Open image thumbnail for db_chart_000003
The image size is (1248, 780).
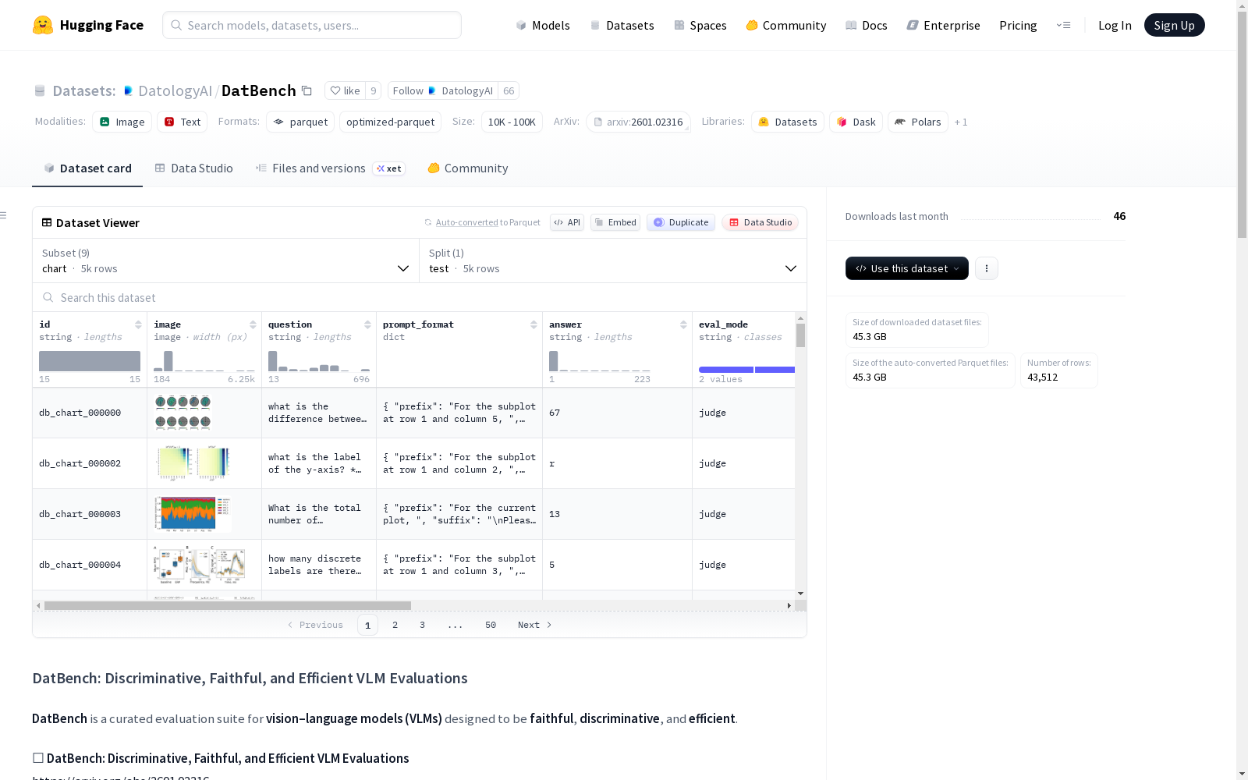click(192, 514)
